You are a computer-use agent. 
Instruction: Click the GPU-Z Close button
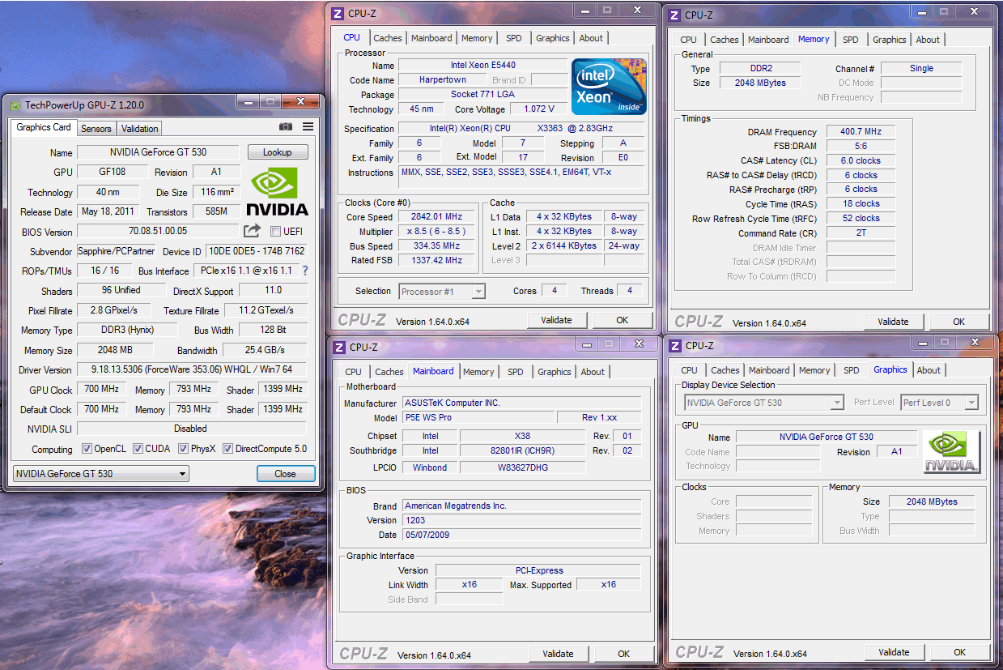[x=285, y=474]
